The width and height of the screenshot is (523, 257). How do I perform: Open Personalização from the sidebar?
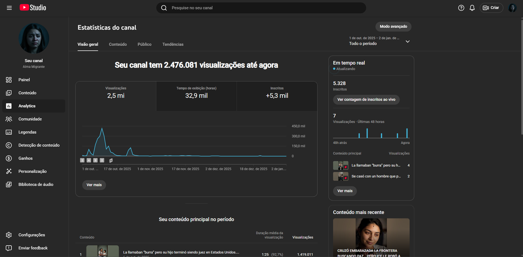[x=32, y=172]
